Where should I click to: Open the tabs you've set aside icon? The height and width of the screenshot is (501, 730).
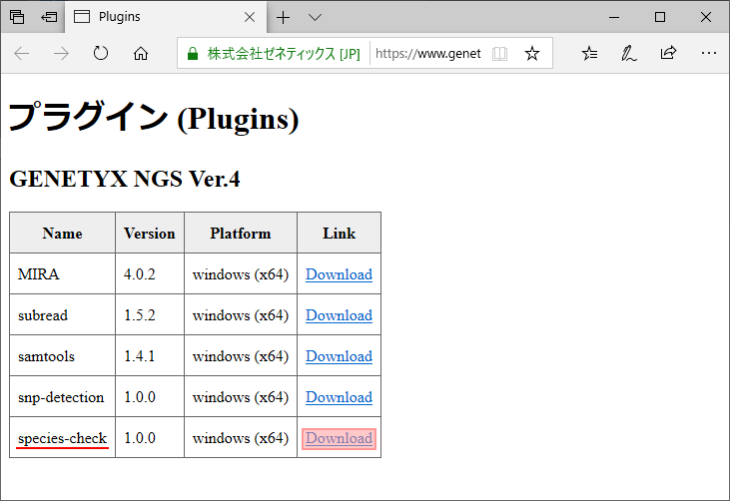(17, 17)
